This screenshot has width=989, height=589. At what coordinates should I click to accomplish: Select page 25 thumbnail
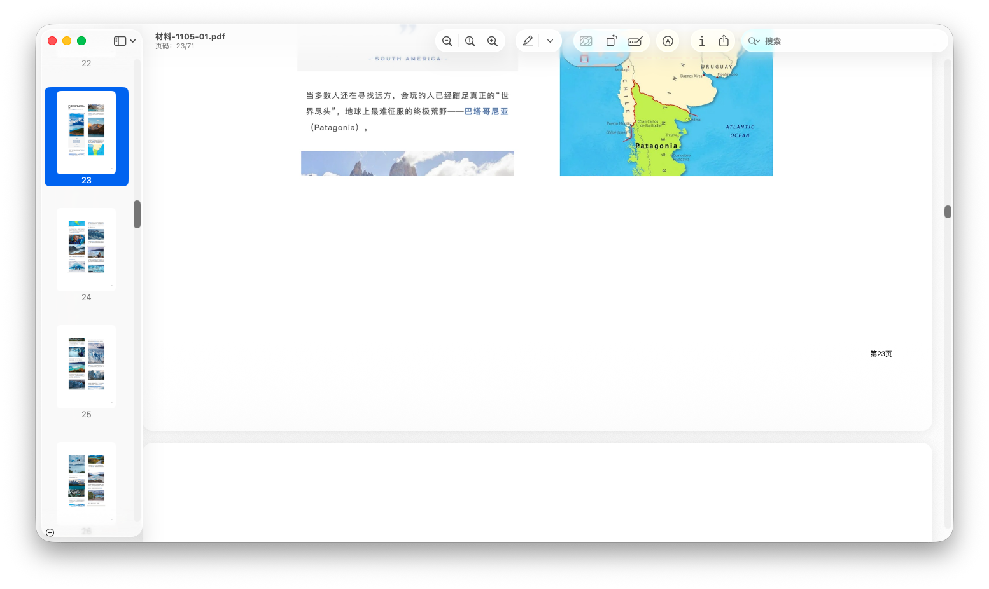point(86,366)
